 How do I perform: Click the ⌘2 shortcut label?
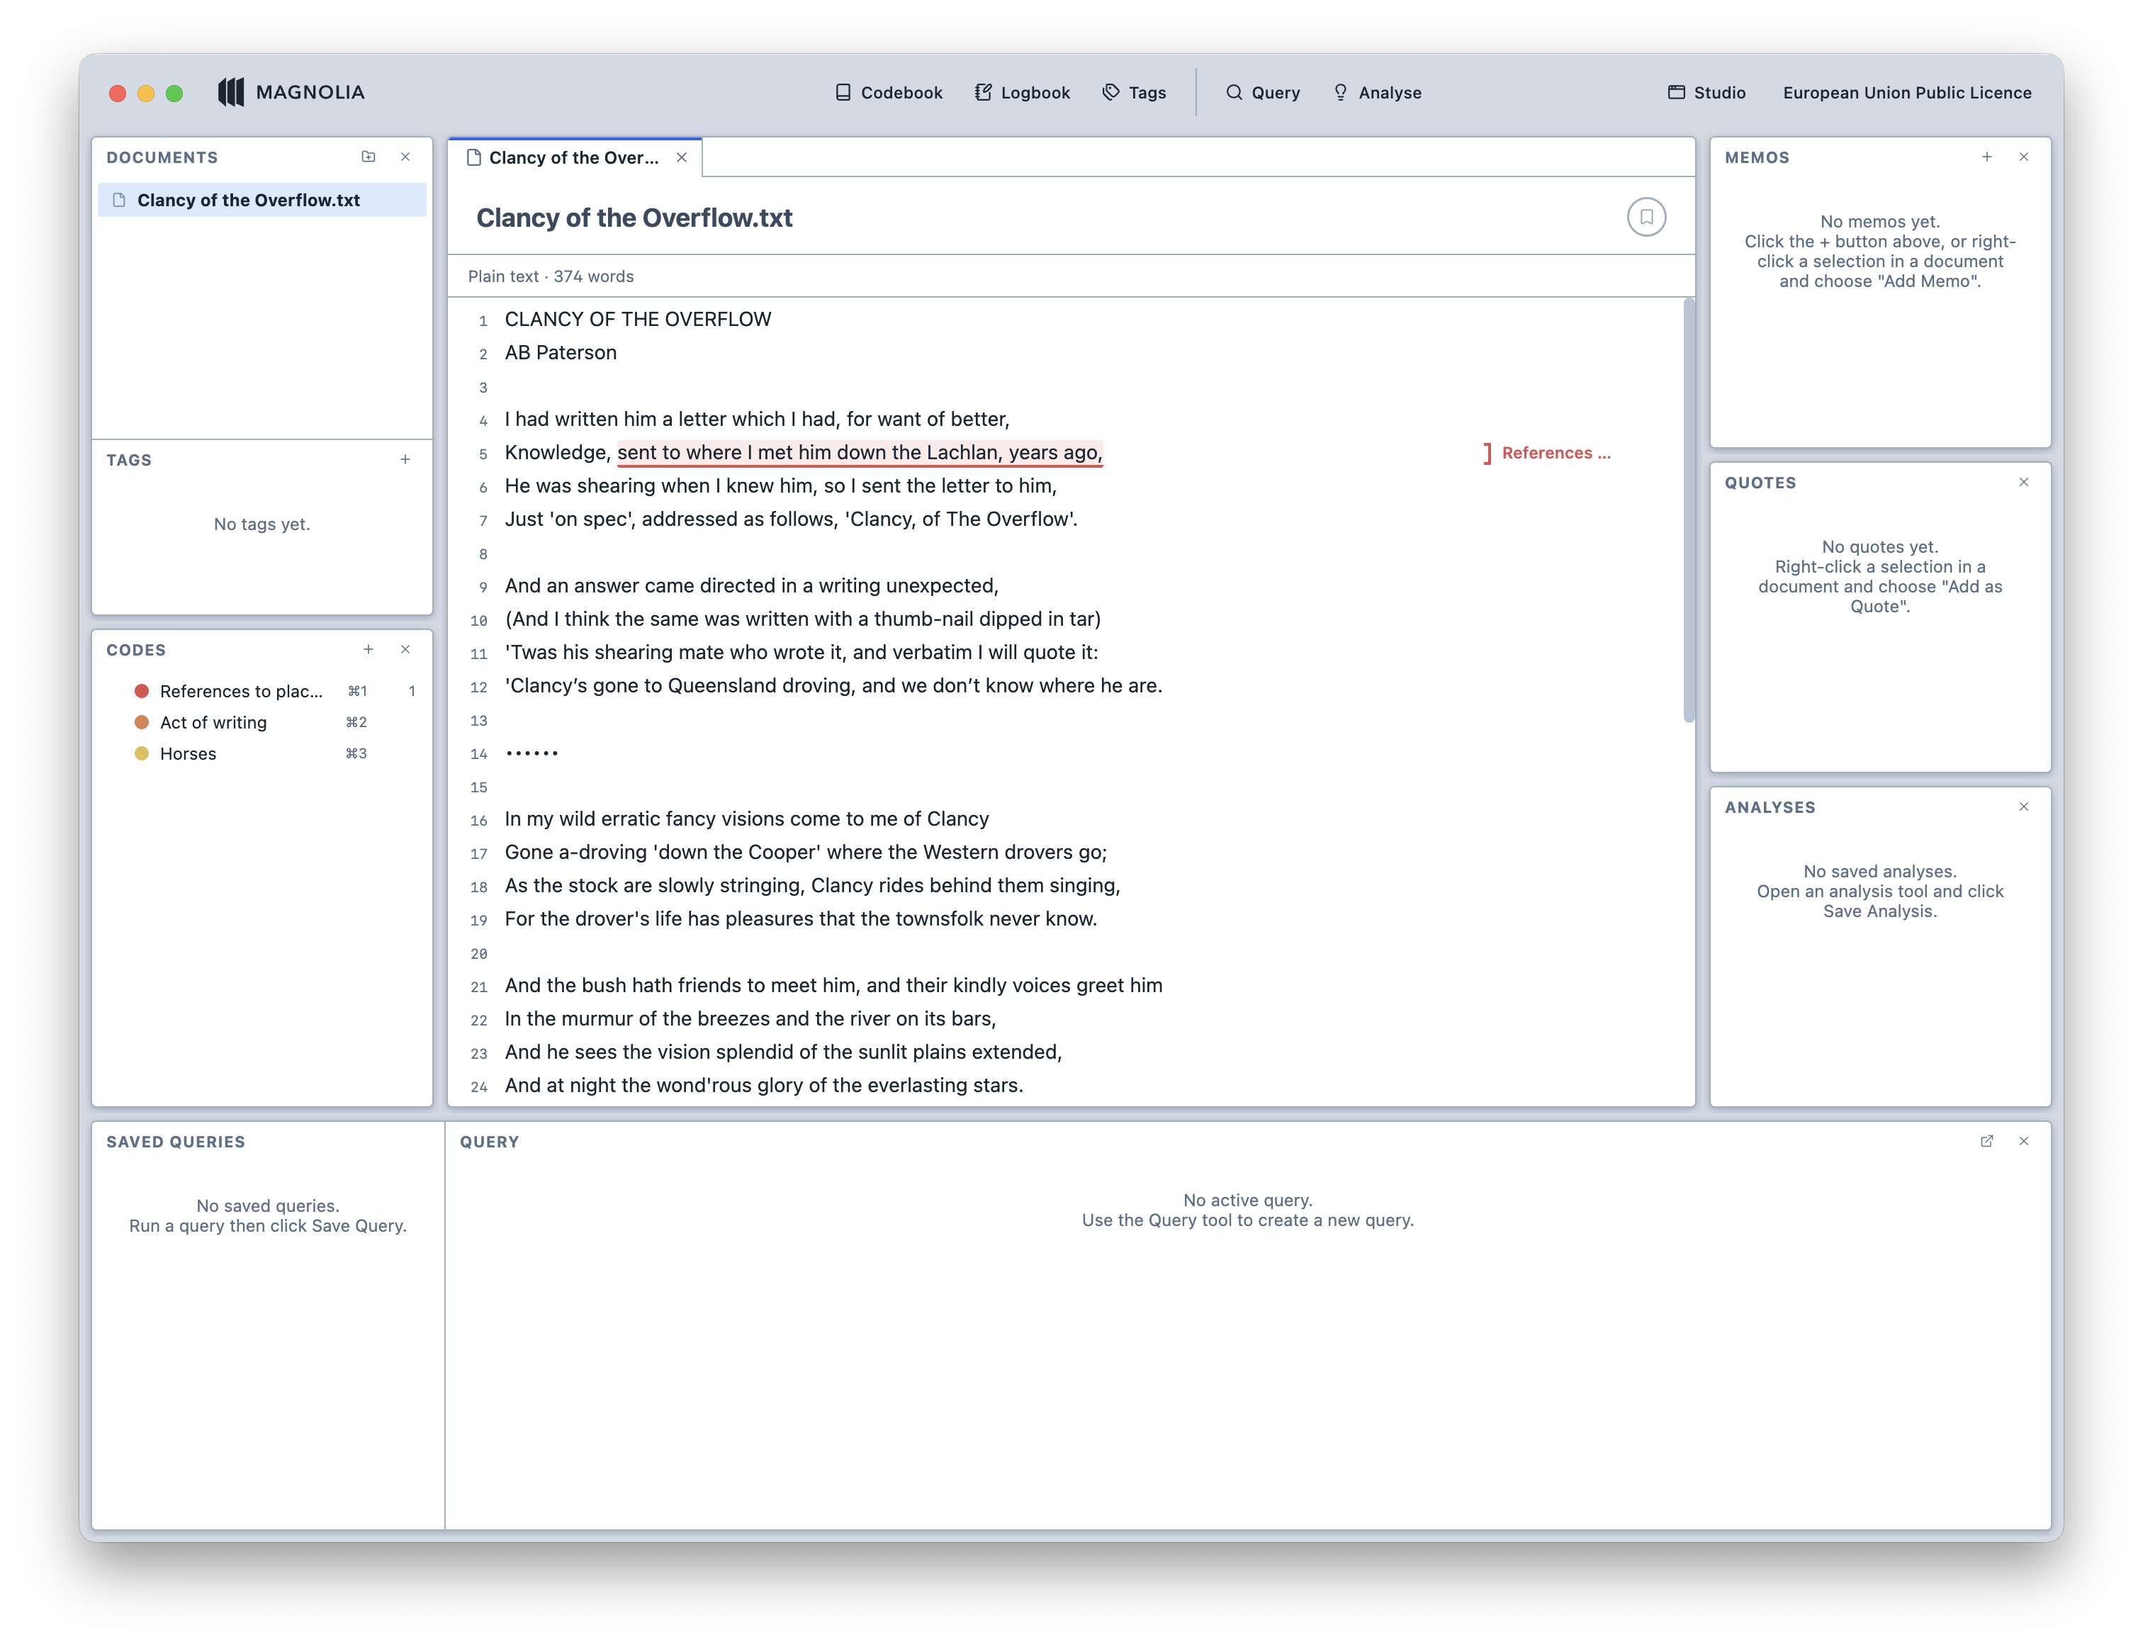356,723
